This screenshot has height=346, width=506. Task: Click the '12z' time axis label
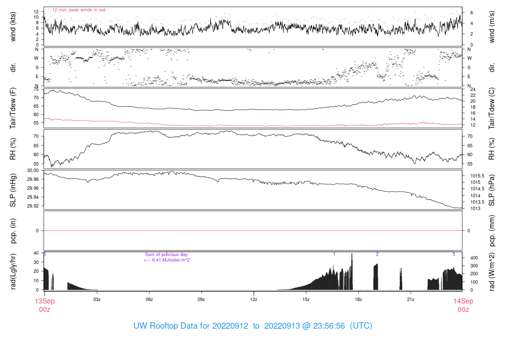253,300
